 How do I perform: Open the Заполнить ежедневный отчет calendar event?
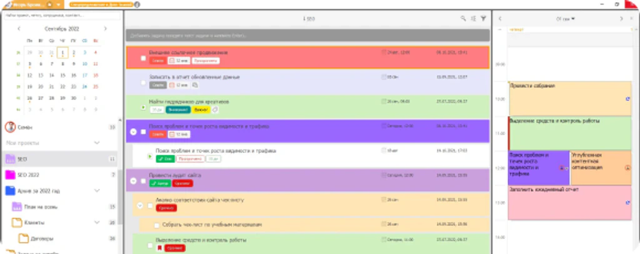(570, 203)
